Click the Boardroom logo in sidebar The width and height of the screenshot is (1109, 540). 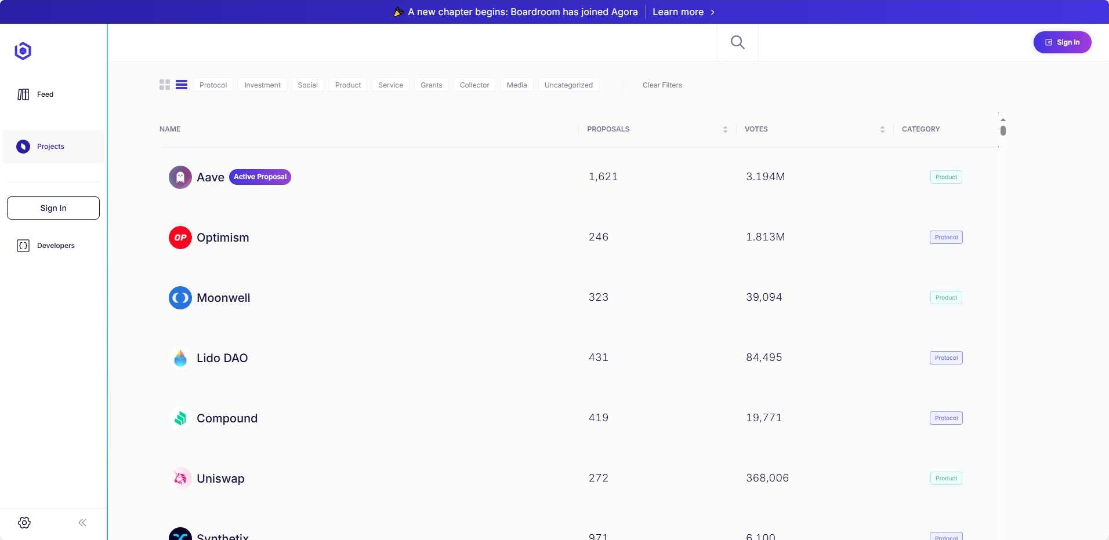(23, 51)
